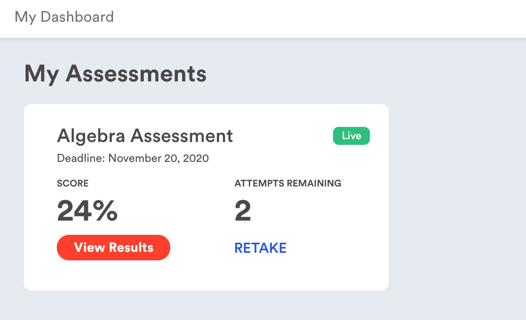This screenshot has width=526, height=320.
Task: Select the My Assessments heading
Action: [x=115, y=74]
